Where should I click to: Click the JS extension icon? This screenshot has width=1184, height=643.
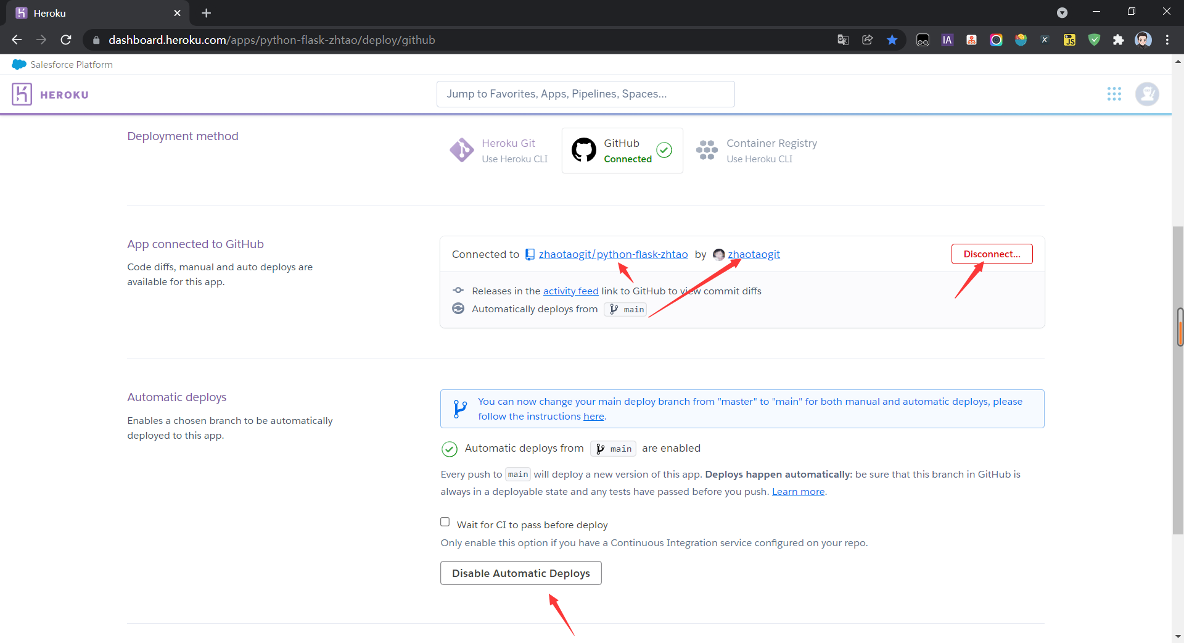click(1069, 40)
